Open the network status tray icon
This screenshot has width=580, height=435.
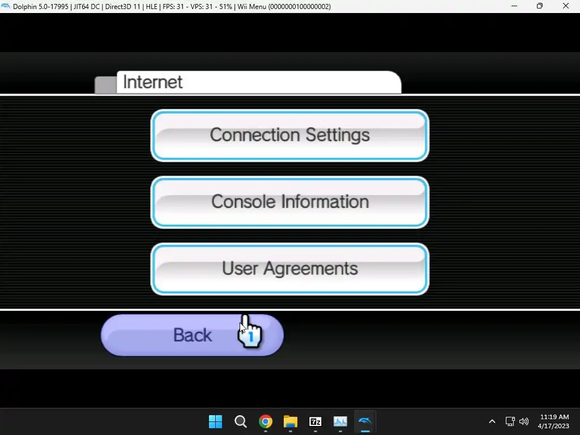point(510,421)
